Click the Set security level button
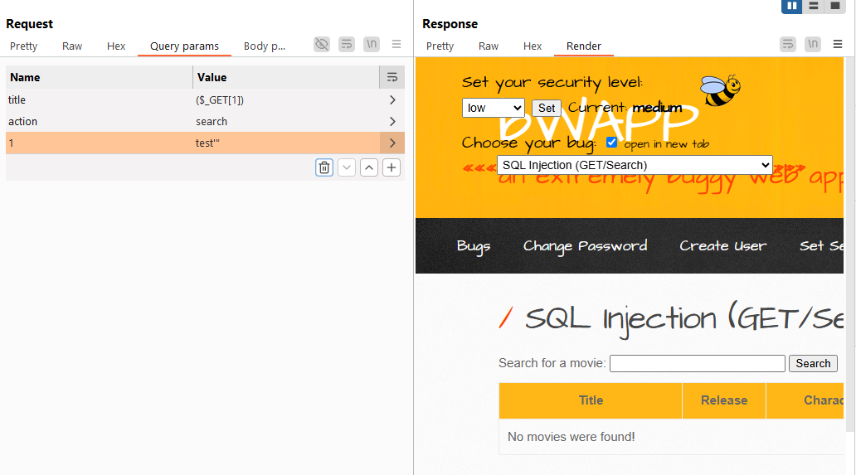Screen dimensions: 856x475 click(x=547, y=108)
